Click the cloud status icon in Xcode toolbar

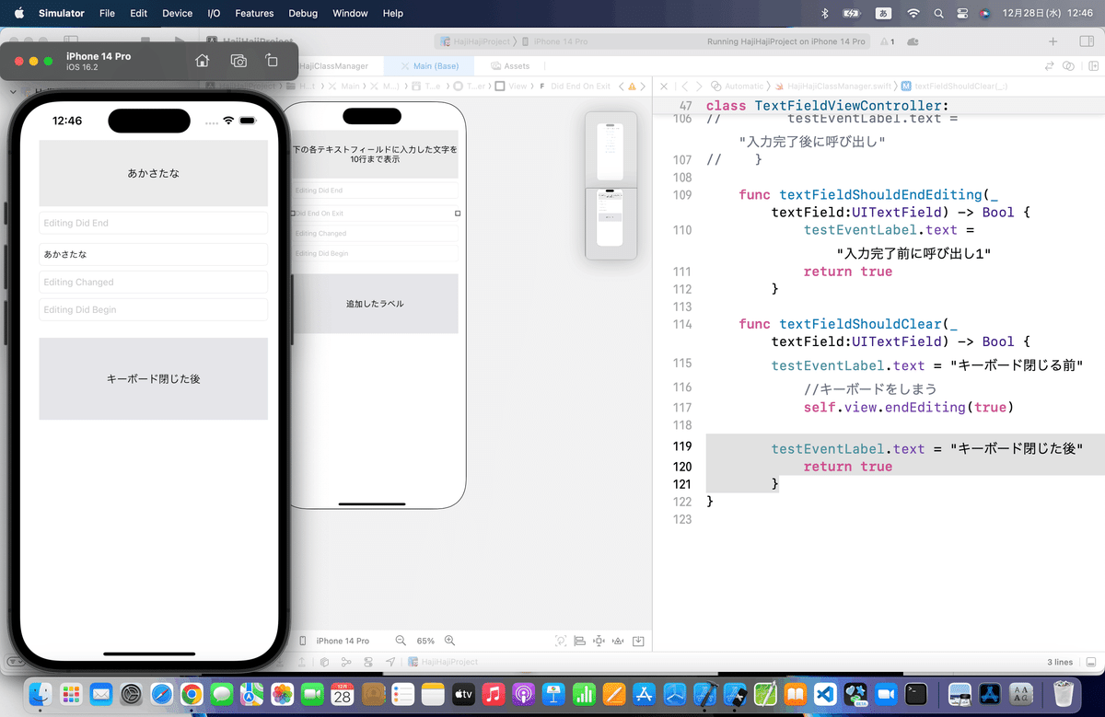pyautogui.click(x=913, y=41)
